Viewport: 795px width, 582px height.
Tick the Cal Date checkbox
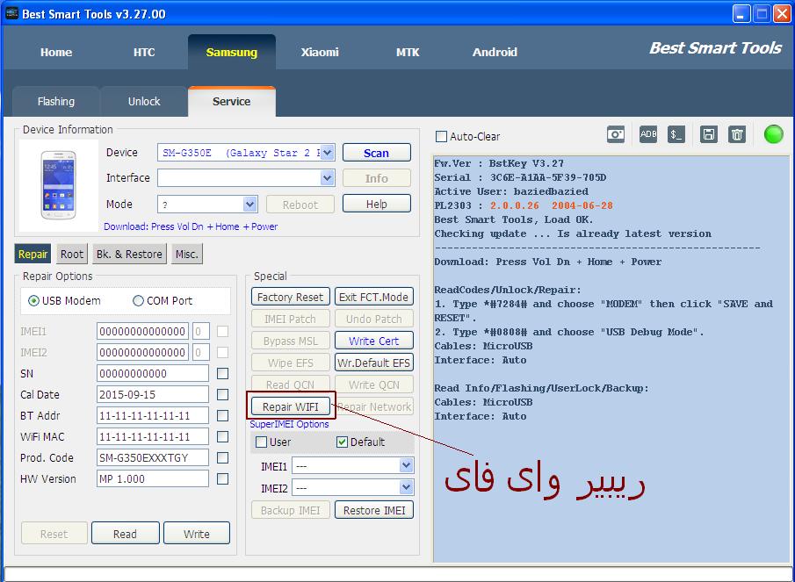222,395
